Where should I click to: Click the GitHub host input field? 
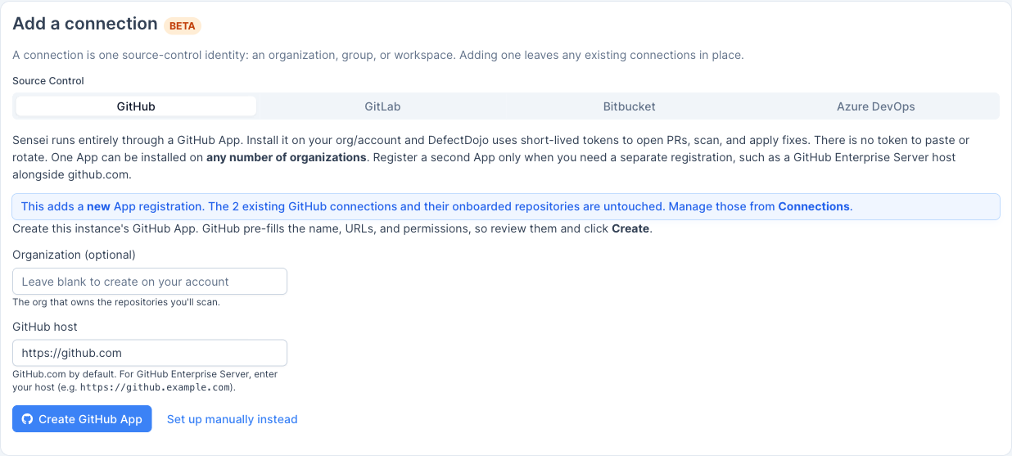(150, 353)
